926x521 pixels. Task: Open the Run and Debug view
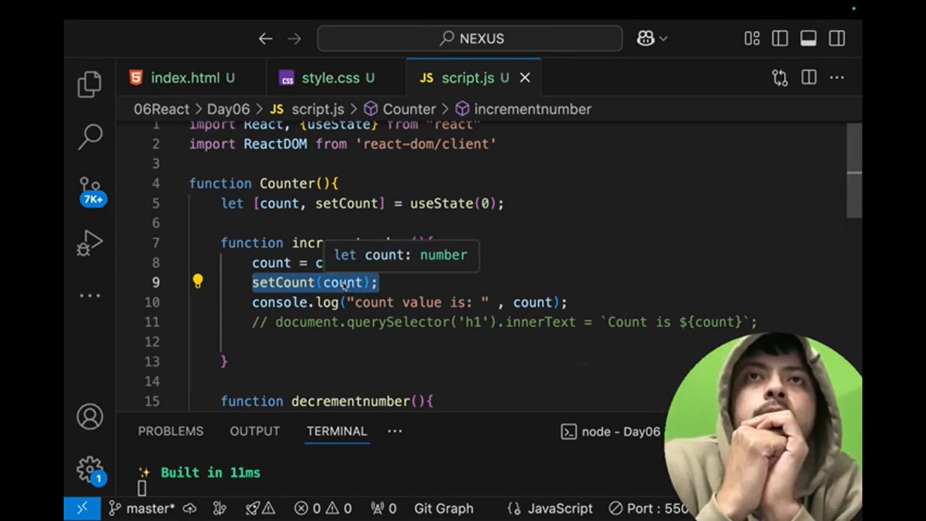coord(90,243)
